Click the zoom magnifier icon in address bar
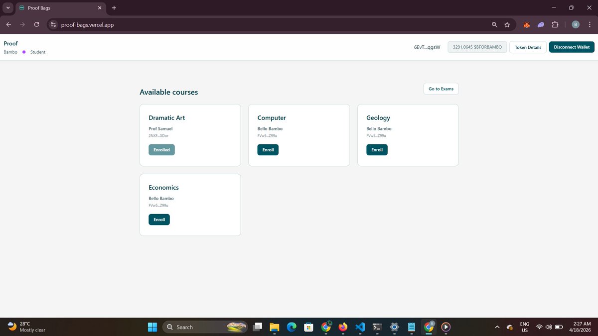 coord(494,24)
